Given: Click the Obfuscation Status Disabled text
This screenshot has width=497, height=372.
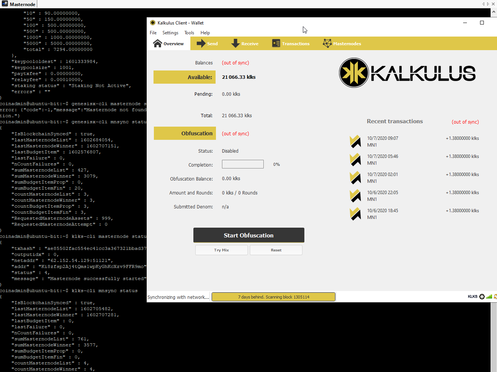Looking at the screenshot, I should [x=230, y=151].
